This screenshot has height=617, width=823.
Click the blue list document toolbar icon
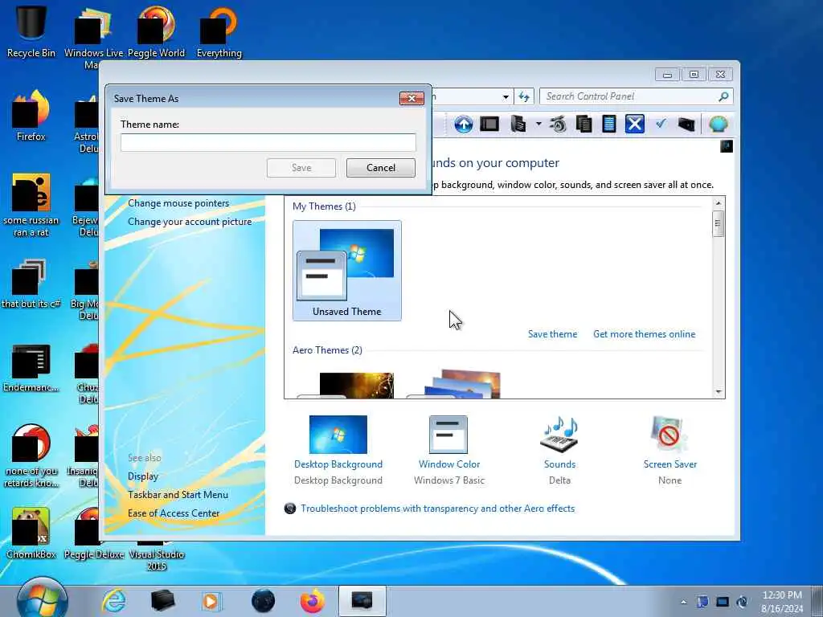pos(609,125)
